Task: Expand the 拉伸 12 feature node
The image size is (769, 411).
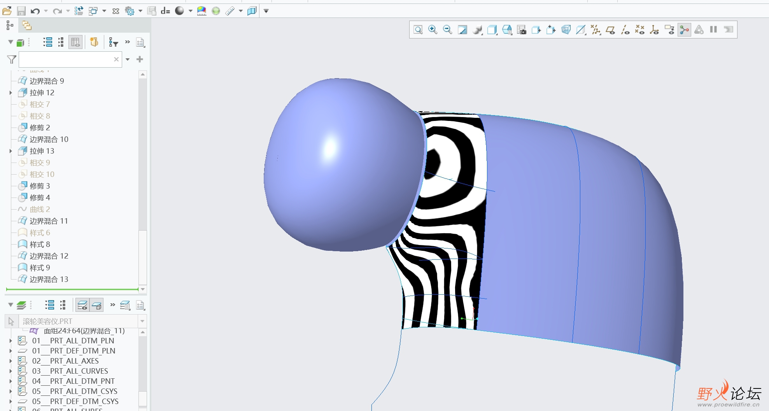Action: 11,93
